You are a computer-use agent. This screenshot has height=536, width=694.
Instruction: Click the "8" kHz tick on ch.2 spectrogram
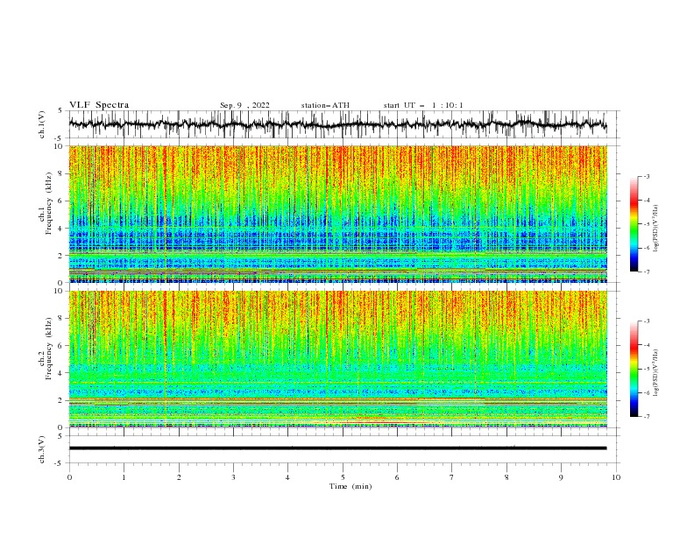click(61, 319)
